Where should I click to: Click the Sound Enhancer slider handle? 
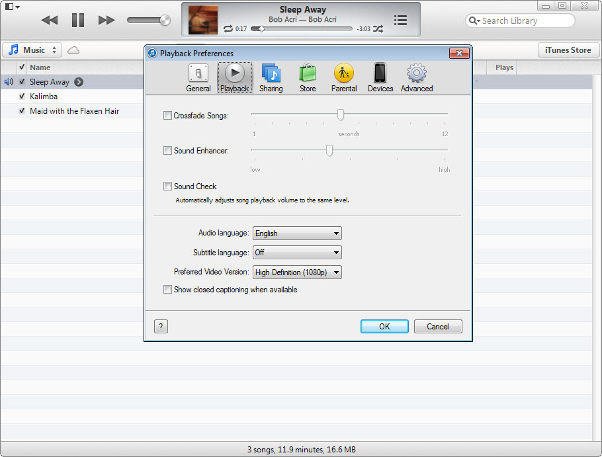pyautogui.click(x=329, y=150)
